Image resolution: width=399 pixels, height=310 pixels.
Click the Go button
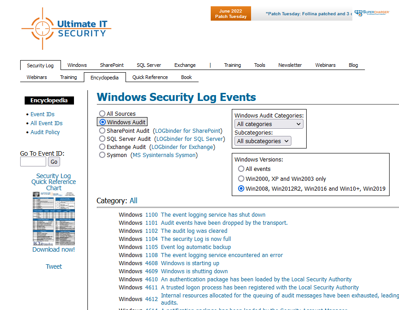54,162
